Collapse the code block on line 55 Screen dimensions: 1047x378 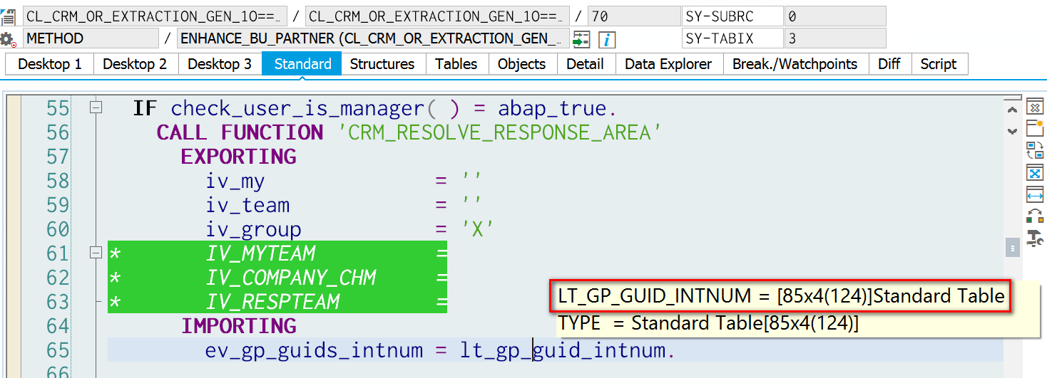pos(96,108)
